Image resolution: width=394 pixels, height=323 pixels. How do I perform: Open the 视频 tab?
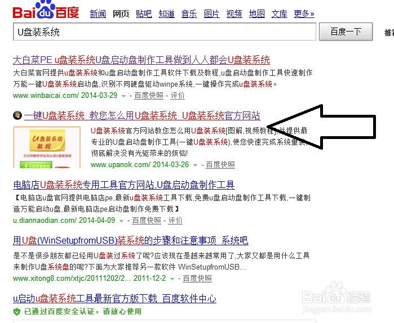234,14
